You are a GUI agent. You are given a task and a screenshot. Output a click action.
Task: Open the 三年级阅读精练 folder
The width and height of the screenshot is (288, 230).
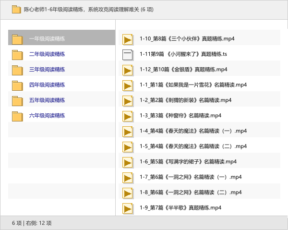pyautogui.click(x=47, y=70)
